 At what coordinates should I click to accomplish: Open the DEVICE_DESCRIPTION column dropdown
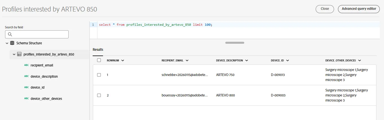click(x=246, y=60)
